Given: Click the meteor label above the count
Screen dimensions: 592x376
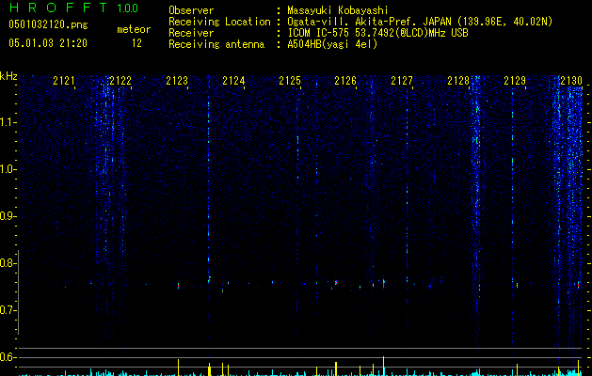Looking at the screenshot, I should pyautogui.click(x=134, y=29).
